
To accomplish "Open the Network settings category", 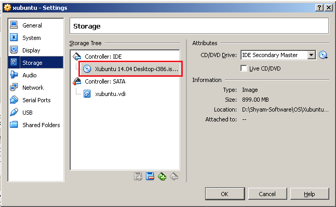I will coord(36,88).
